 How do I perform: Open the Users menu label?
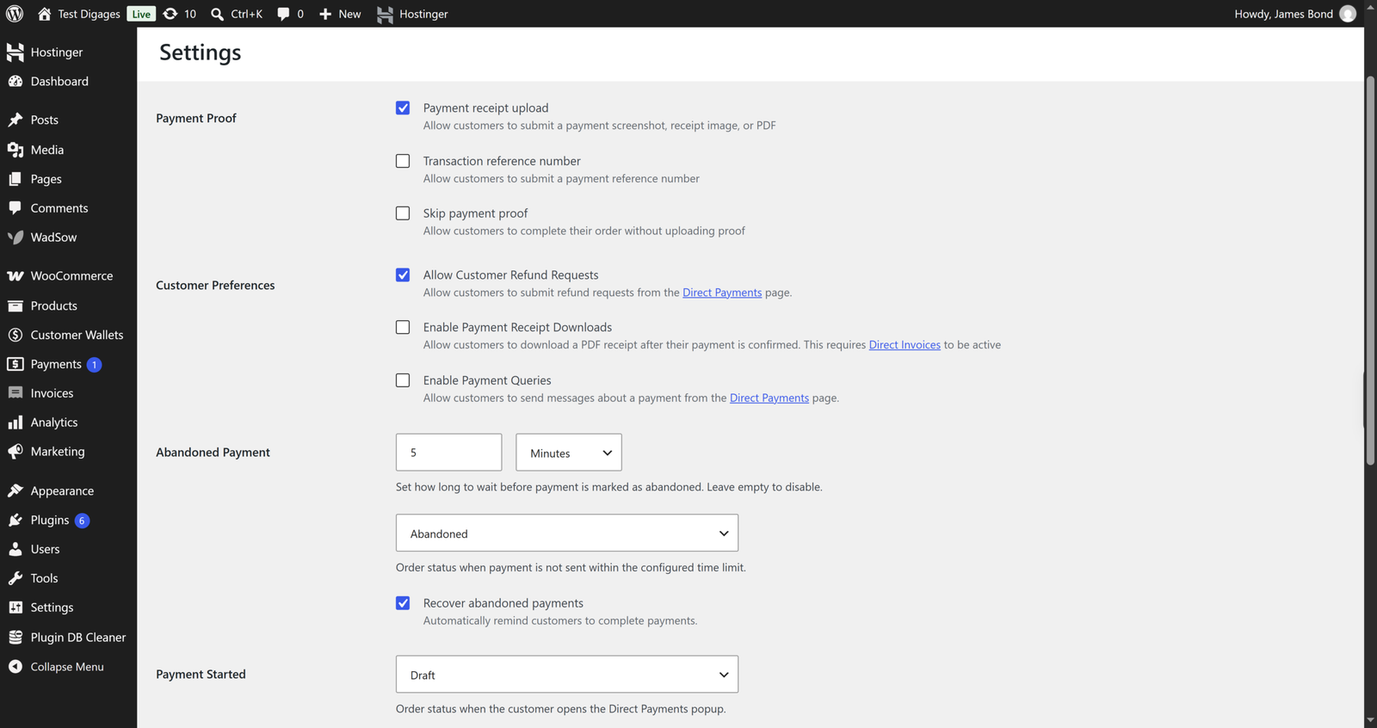45,549
